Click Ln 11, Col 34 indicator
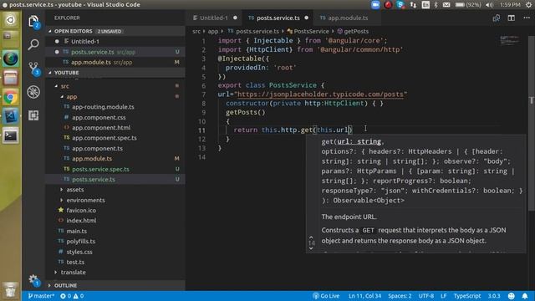Viewport: 535px width, 301px height. tap(364, 296)
